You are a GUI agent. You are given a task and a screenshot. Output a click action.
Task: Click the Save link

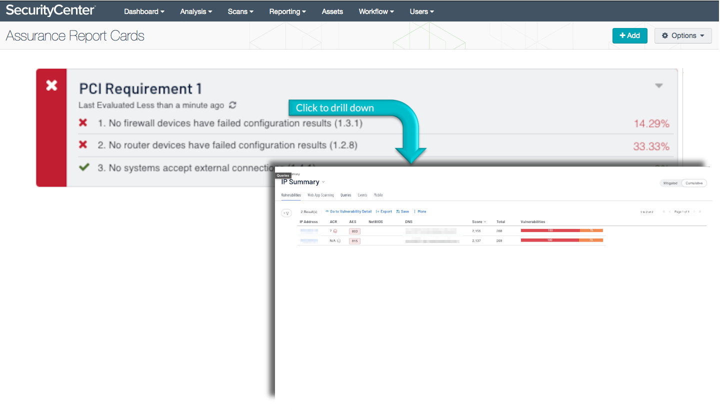click(x=402, y=211)
